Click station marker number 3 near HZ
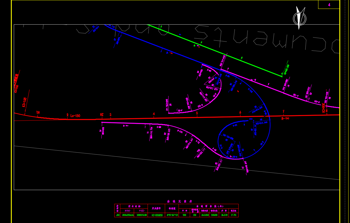This screenshot has height=223, width=350. [111, 115]
